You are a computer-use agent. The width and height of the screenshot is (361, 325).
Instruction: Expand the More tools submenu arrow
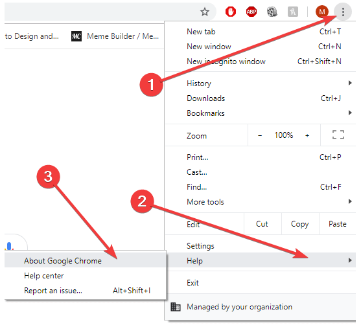(x=350, y=201)
